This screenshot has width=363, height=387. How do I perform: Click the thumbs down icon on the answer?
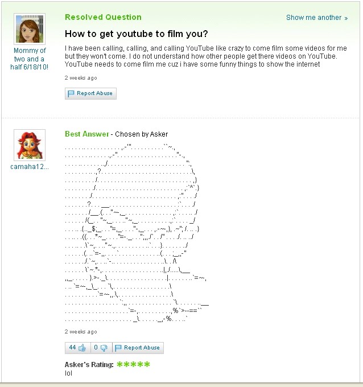pyautogui.click(x=104, y=348)
